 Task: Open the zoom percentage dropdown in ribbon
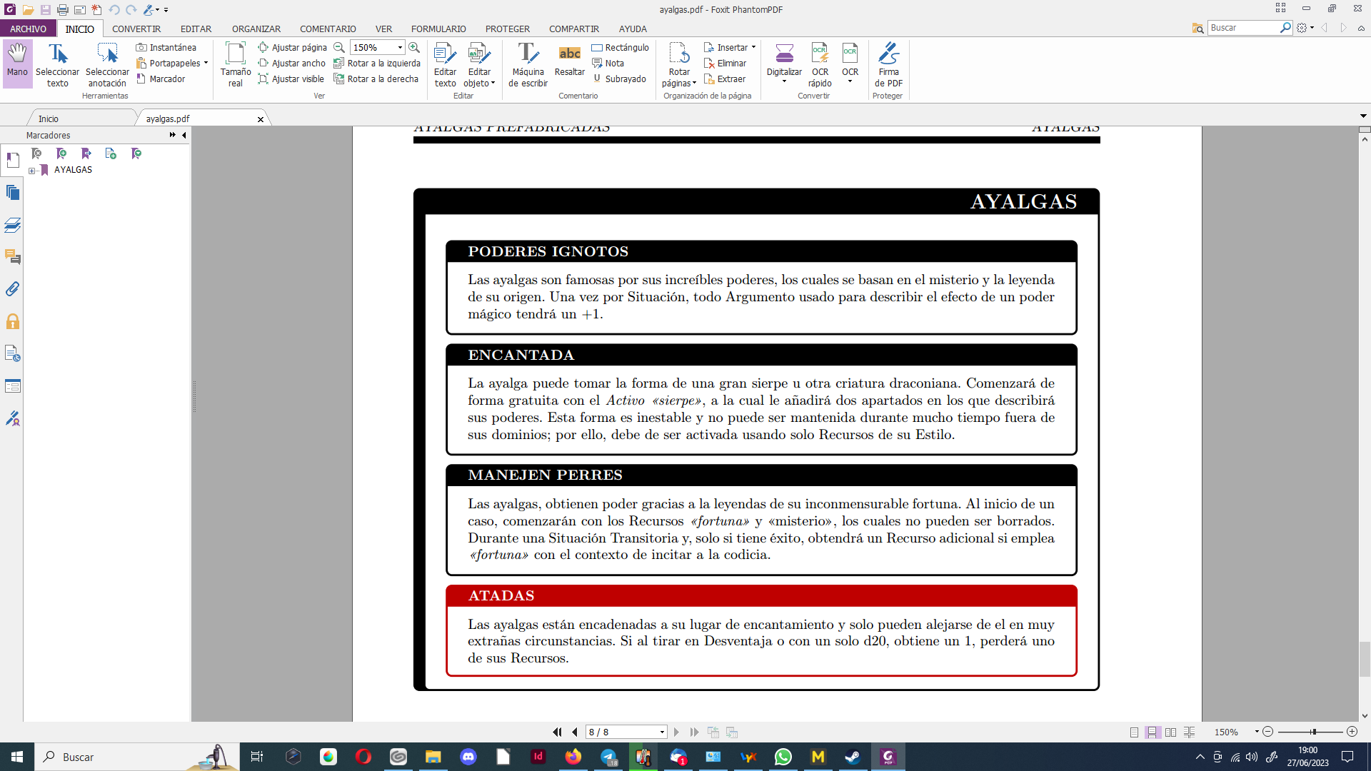pos(400,47)
